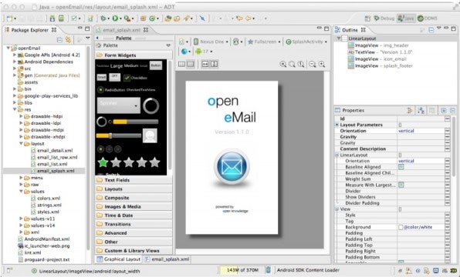Open the Custom & Library Views category
Screen dimensions: 460x277
[134, 251]
